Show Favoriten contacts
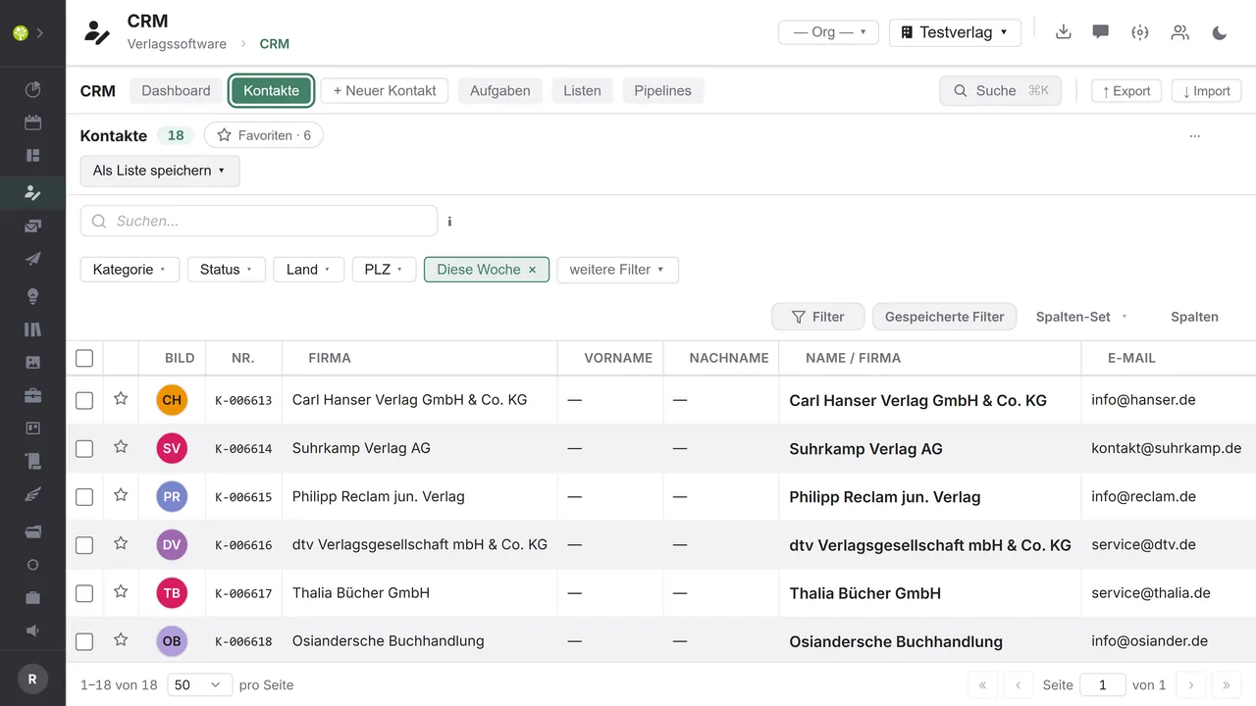This screenshot has width=1256, height=706. [x=264, y=135]
